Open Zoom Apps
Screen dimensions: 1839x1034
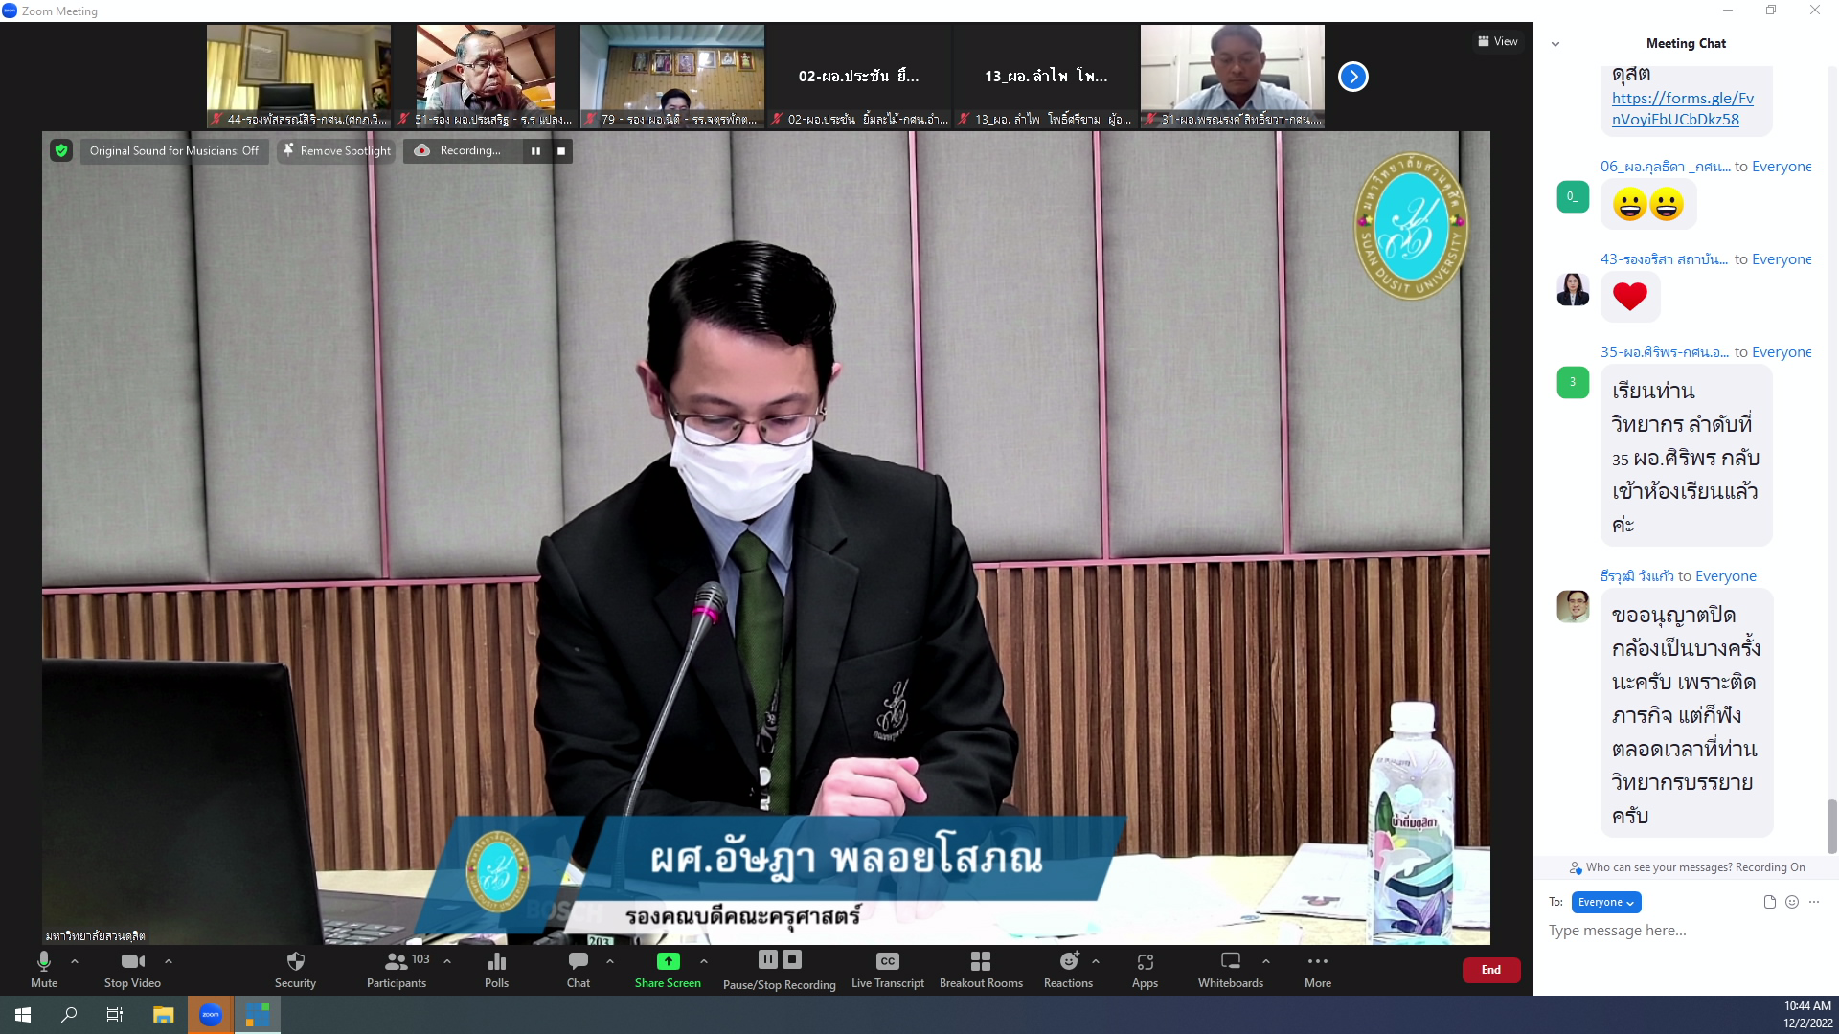pyautogui.click(x=1145, y=969)
